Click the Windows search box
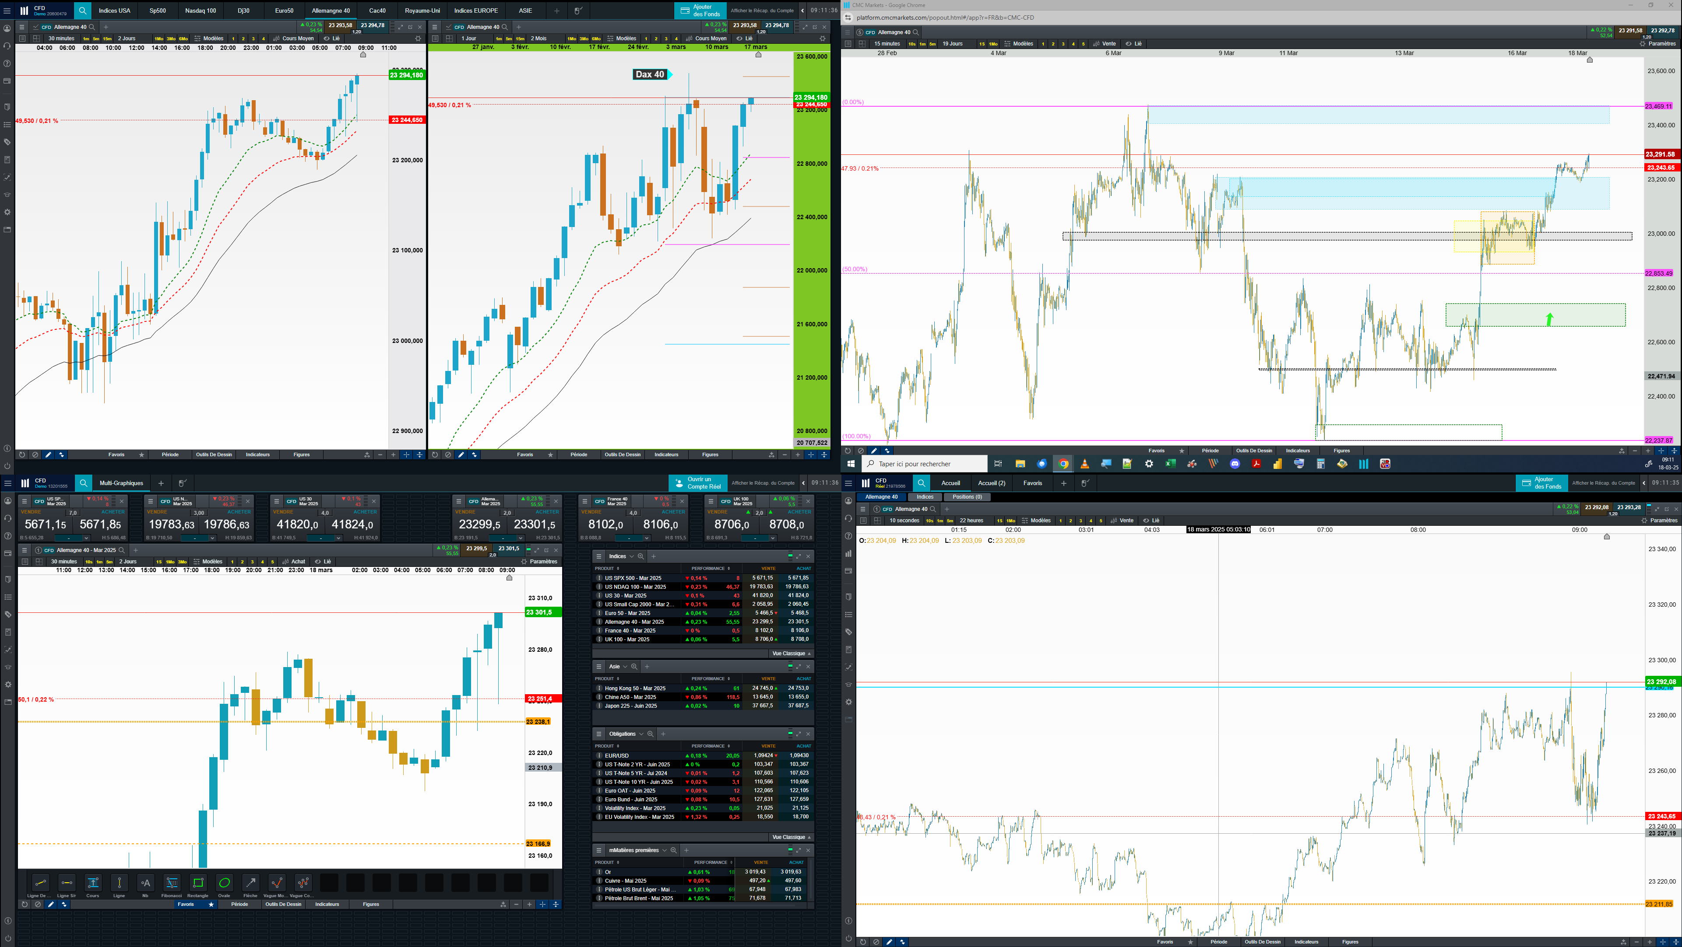 [x=923, y=464]
